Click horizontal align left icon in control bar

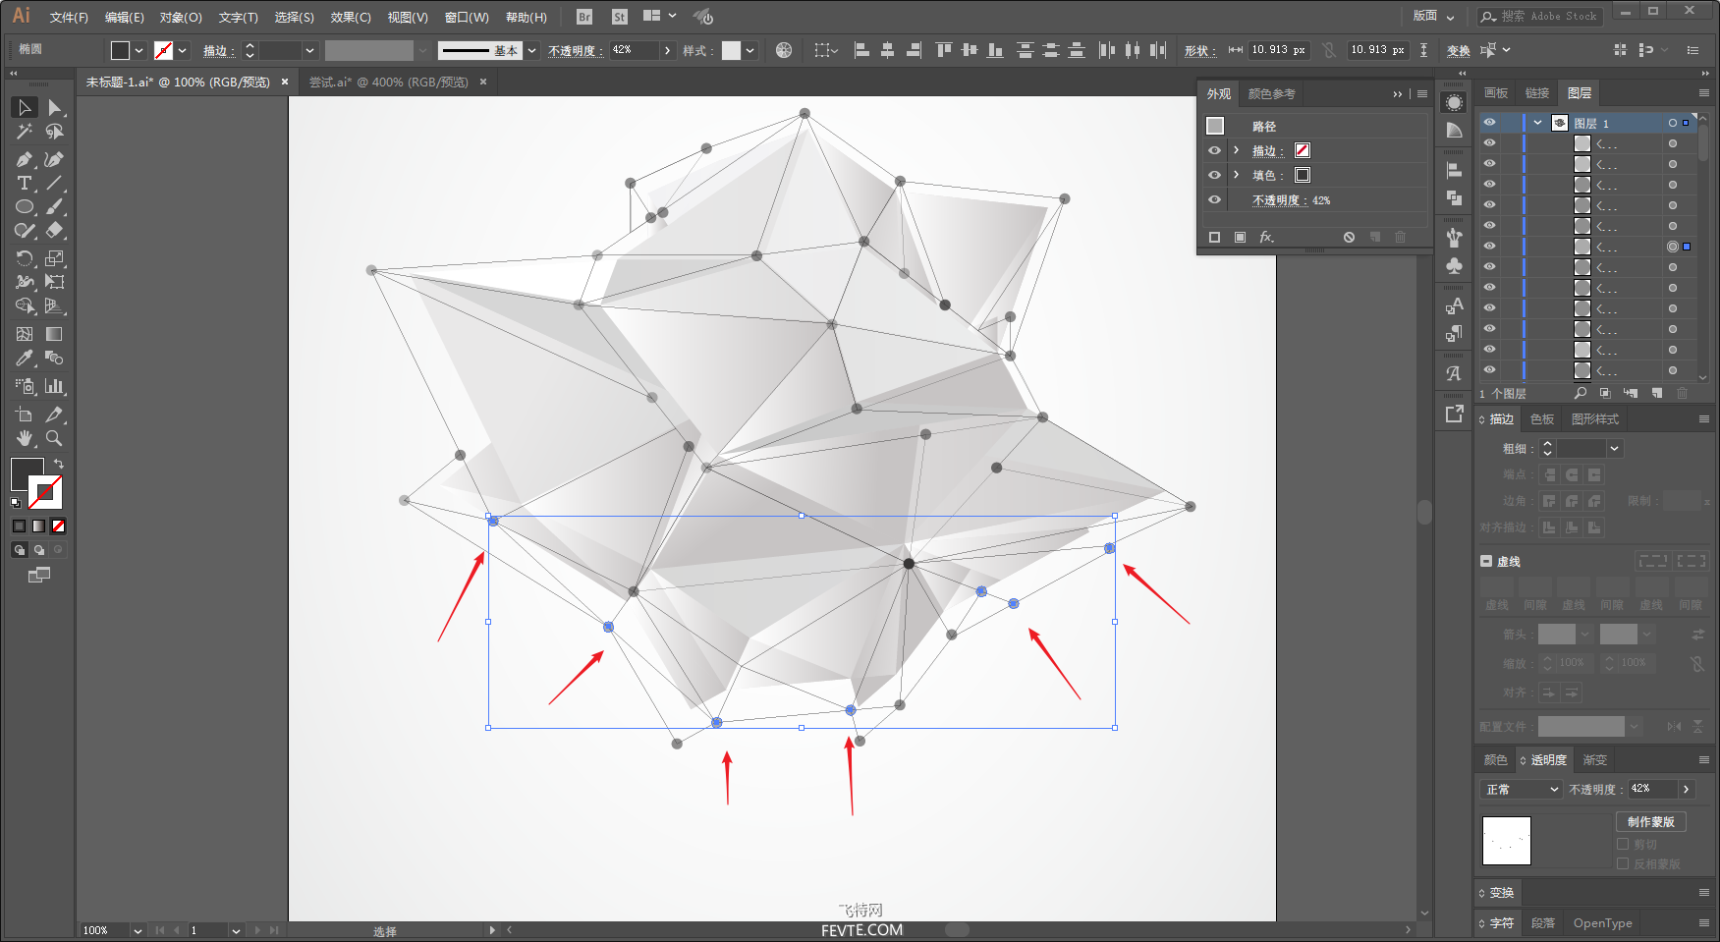click(x=861, y=50)
